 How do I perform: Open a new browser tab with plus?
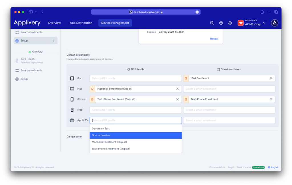[x=269, y=12]
